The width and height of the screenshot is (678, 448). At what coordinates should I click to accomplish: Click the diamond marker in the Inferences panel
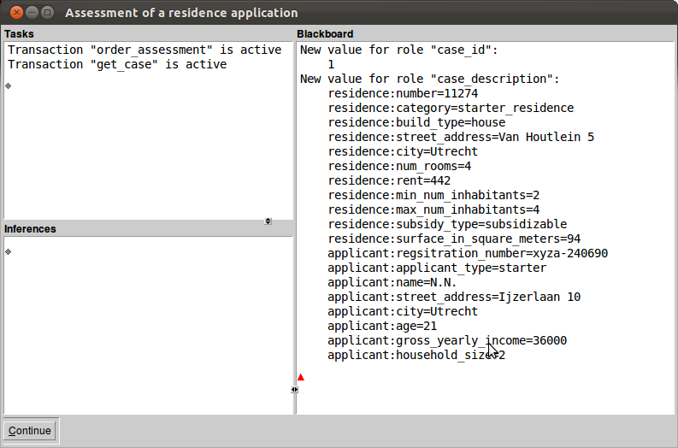tap(9, 251)
